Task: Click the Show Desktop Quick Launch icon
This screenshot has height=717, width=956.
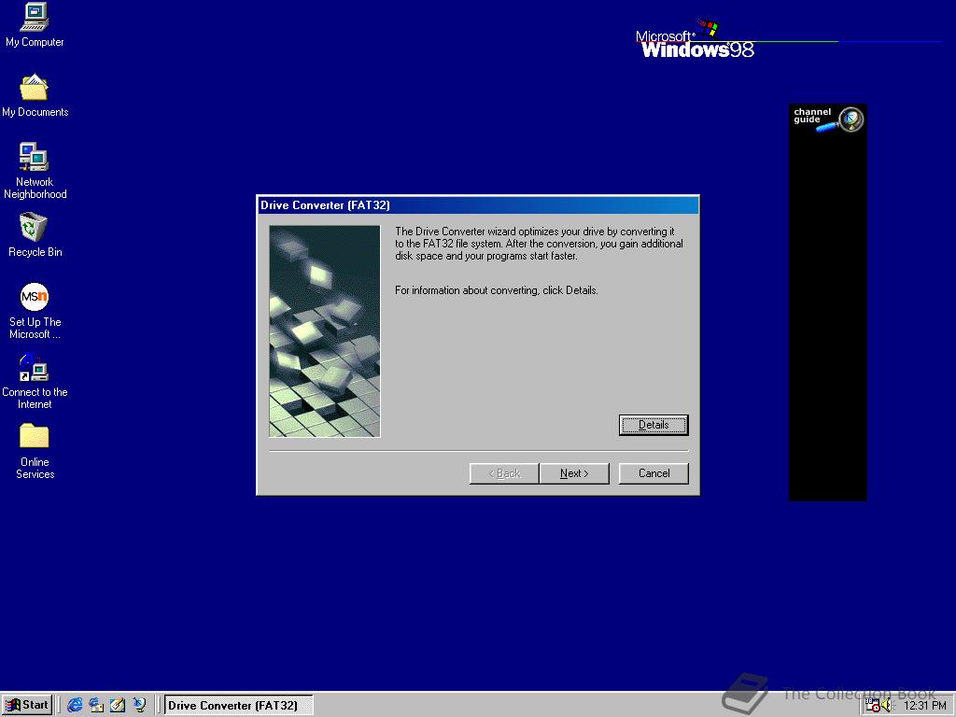Action: click(118, 705)
